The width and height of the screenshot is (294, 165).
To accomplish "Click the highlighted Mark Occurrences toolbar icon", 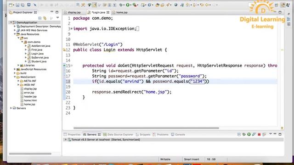I will [95, 5].
